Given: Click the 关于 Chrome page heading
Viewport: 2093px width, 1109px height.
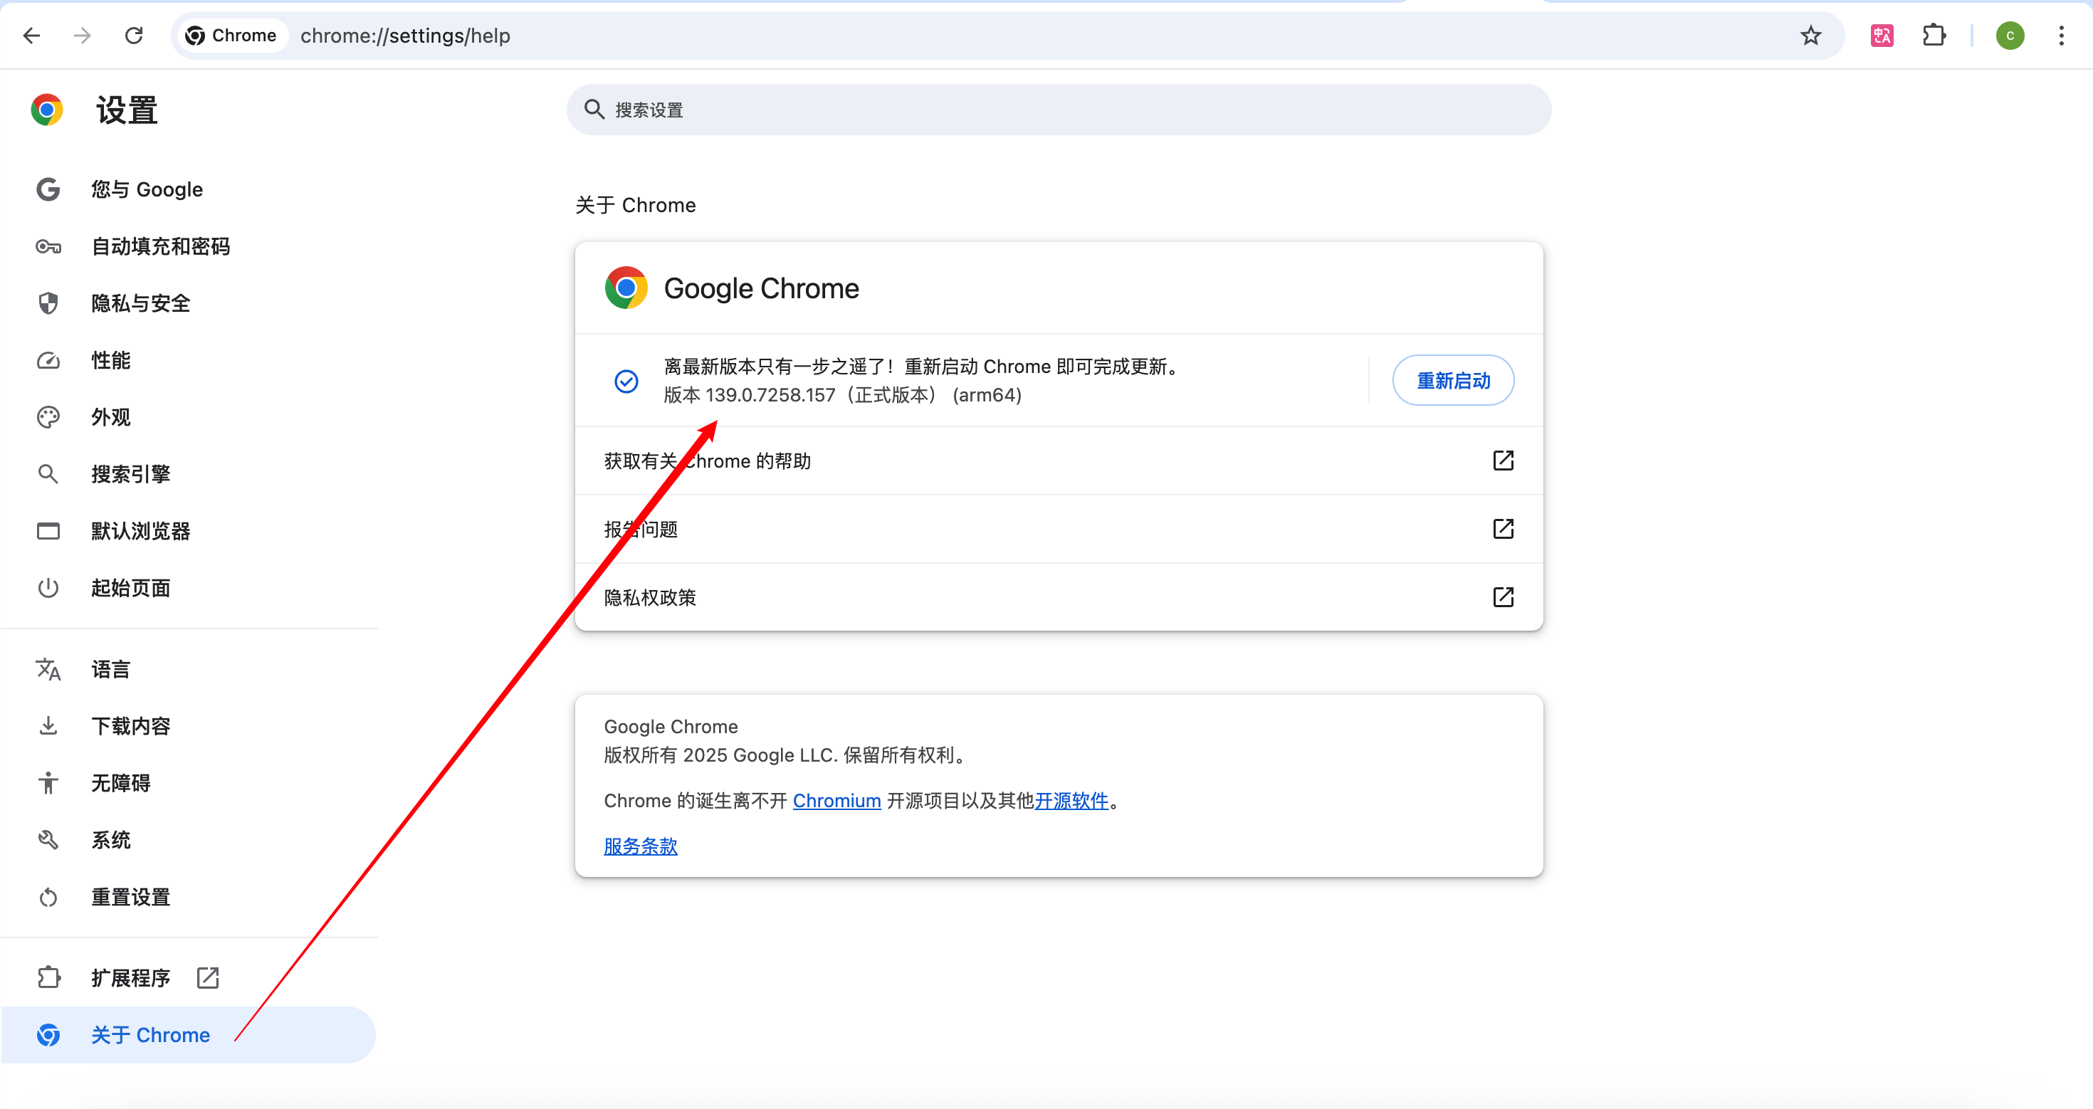Looking at the screenshot, I should (635, 205).
